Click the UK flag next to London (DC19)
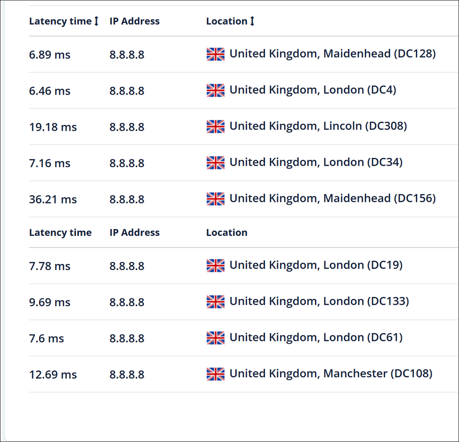Image resolution: width=459 pixels, height=442 pixels. 215,266
